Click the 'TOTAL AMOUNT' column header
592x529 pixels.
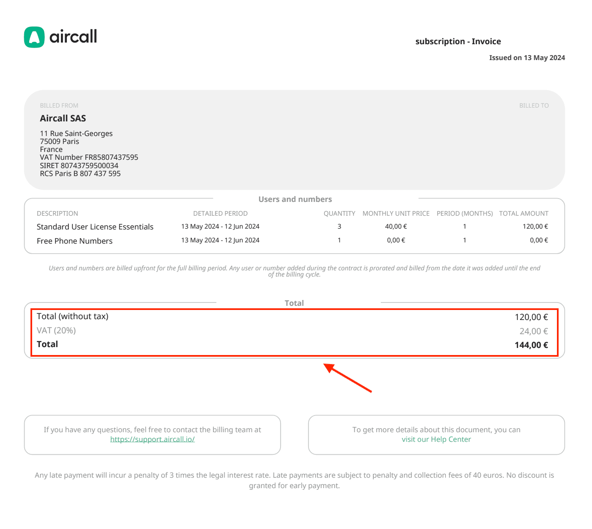click(524, 214)
